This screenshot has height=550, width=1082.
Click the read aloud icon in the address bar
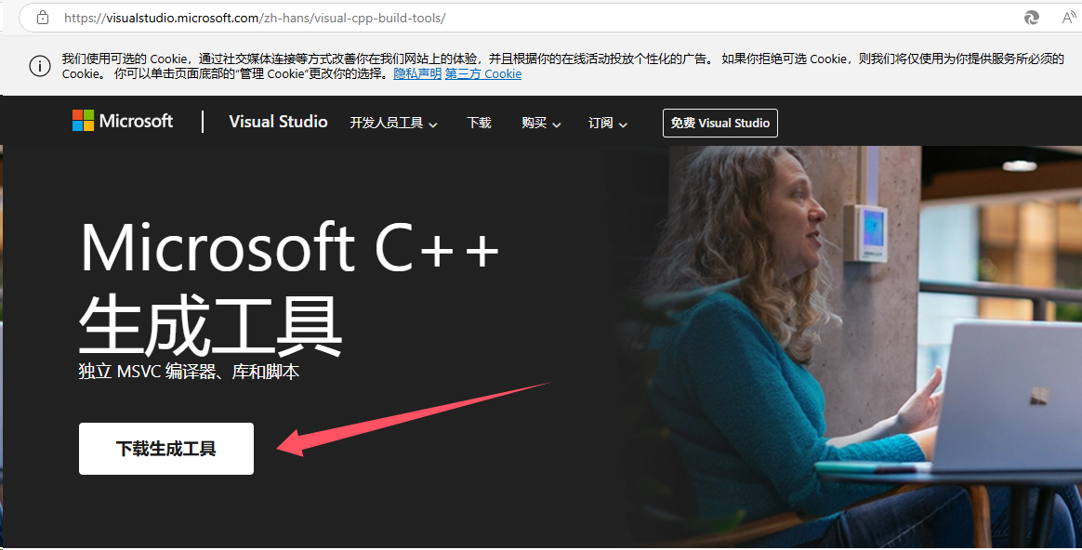point(1070,18)
